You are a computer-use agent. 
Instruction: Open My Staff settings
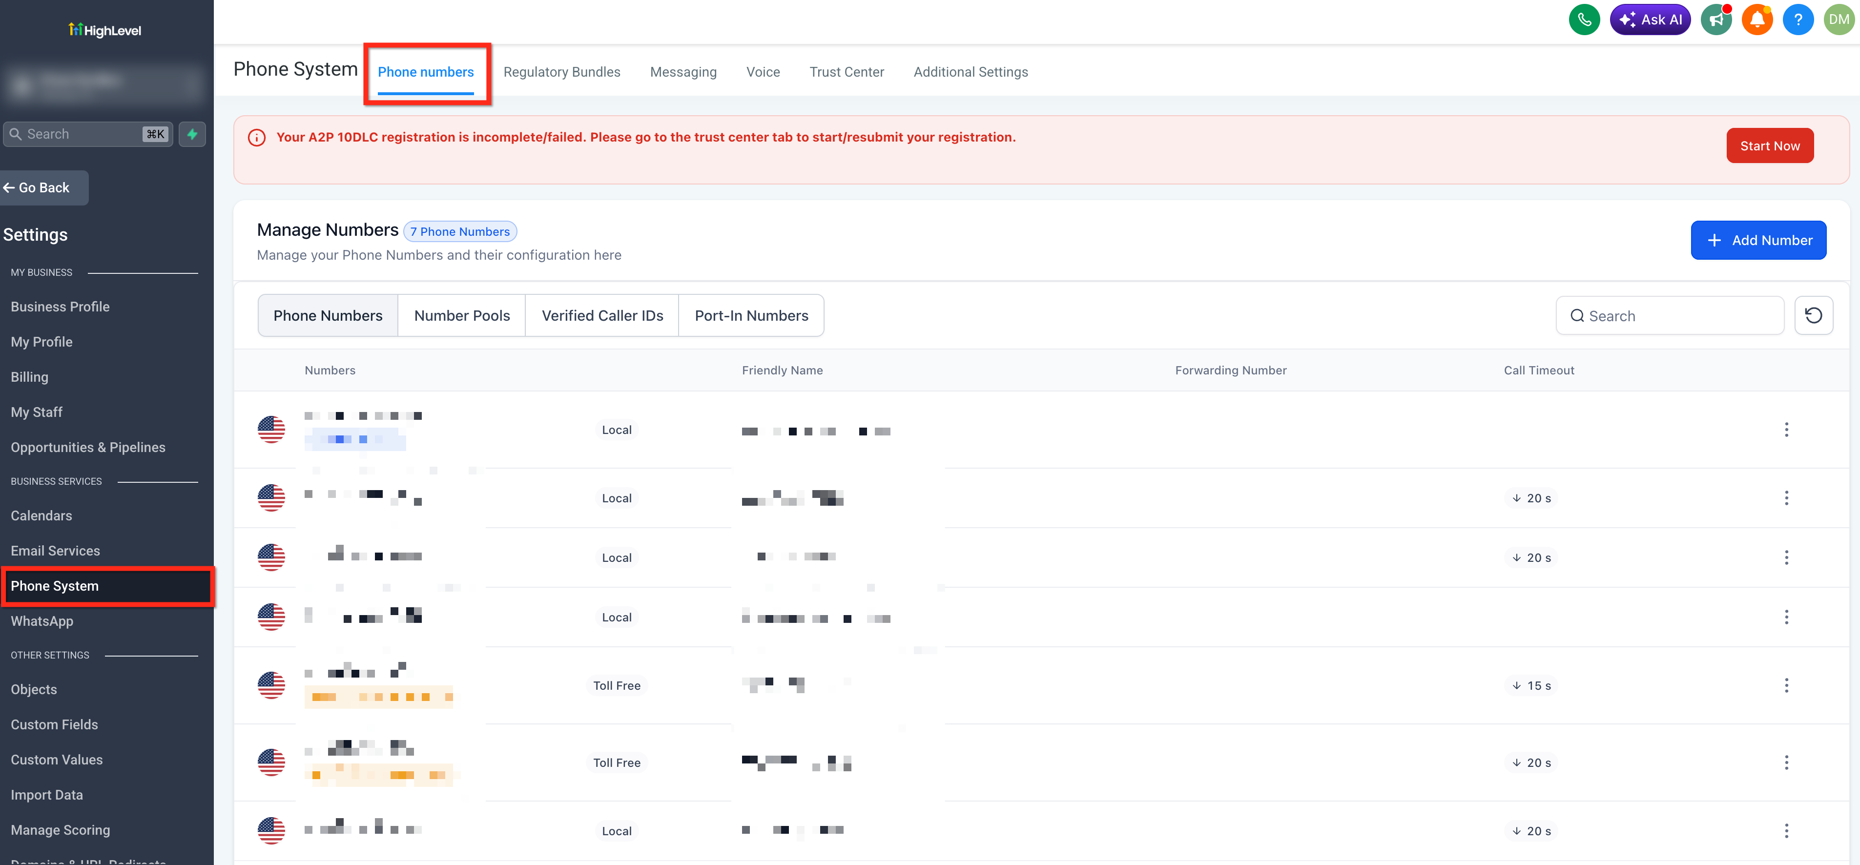tap(36, 412)
